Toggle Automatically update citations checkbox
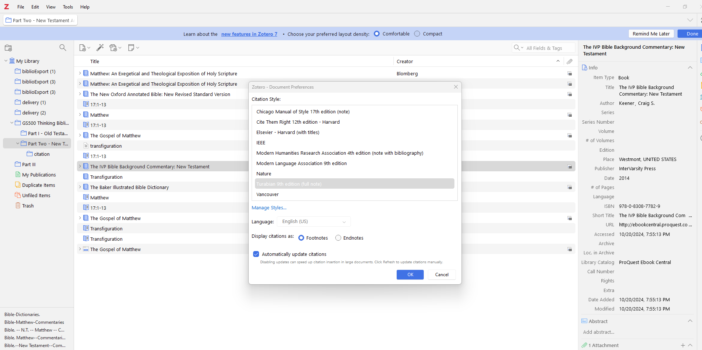Screen dimensions: 702x350 pyautogui.click(x=256, y=254)
